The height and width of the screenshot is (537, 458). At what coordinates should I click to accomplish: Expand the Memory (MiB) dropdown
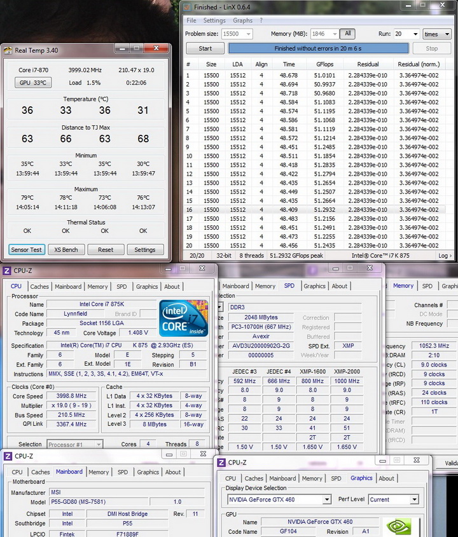(335, 34)
